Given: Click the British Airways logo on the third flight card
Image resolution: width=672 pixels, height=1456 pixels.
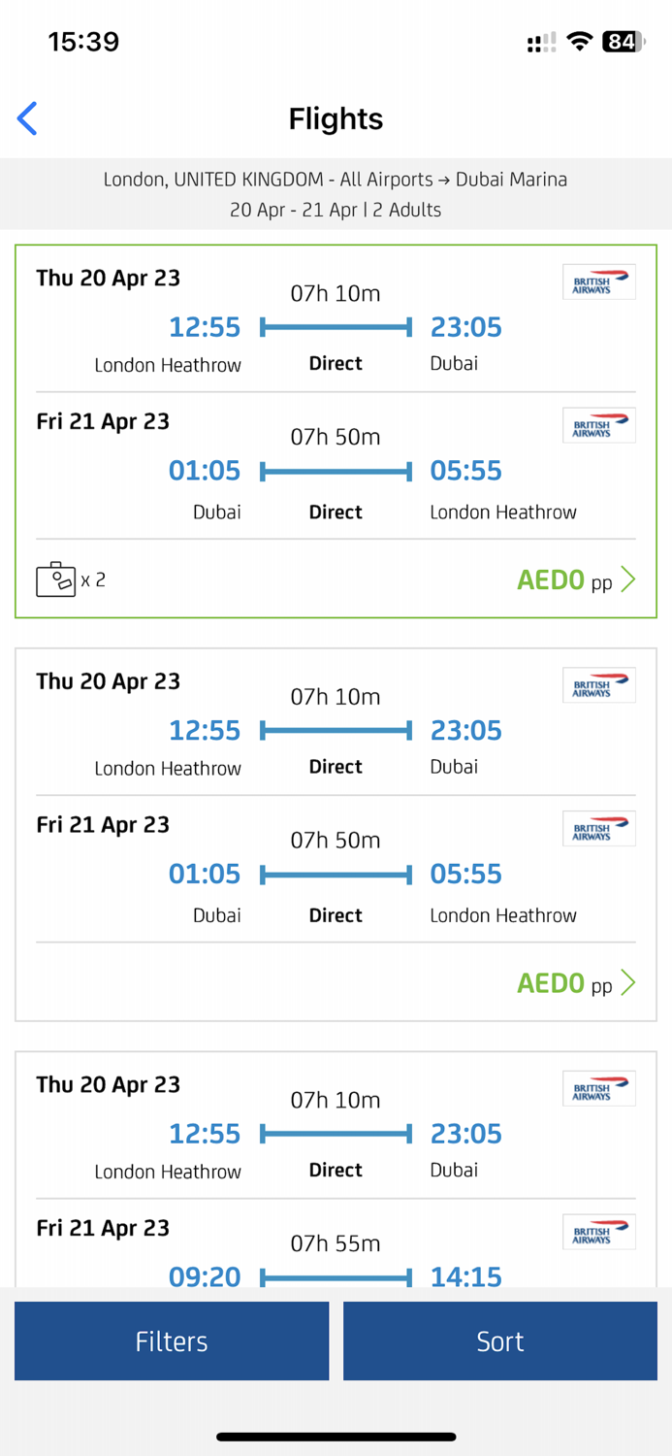Looking at the screenshot, I should 598,1088.
